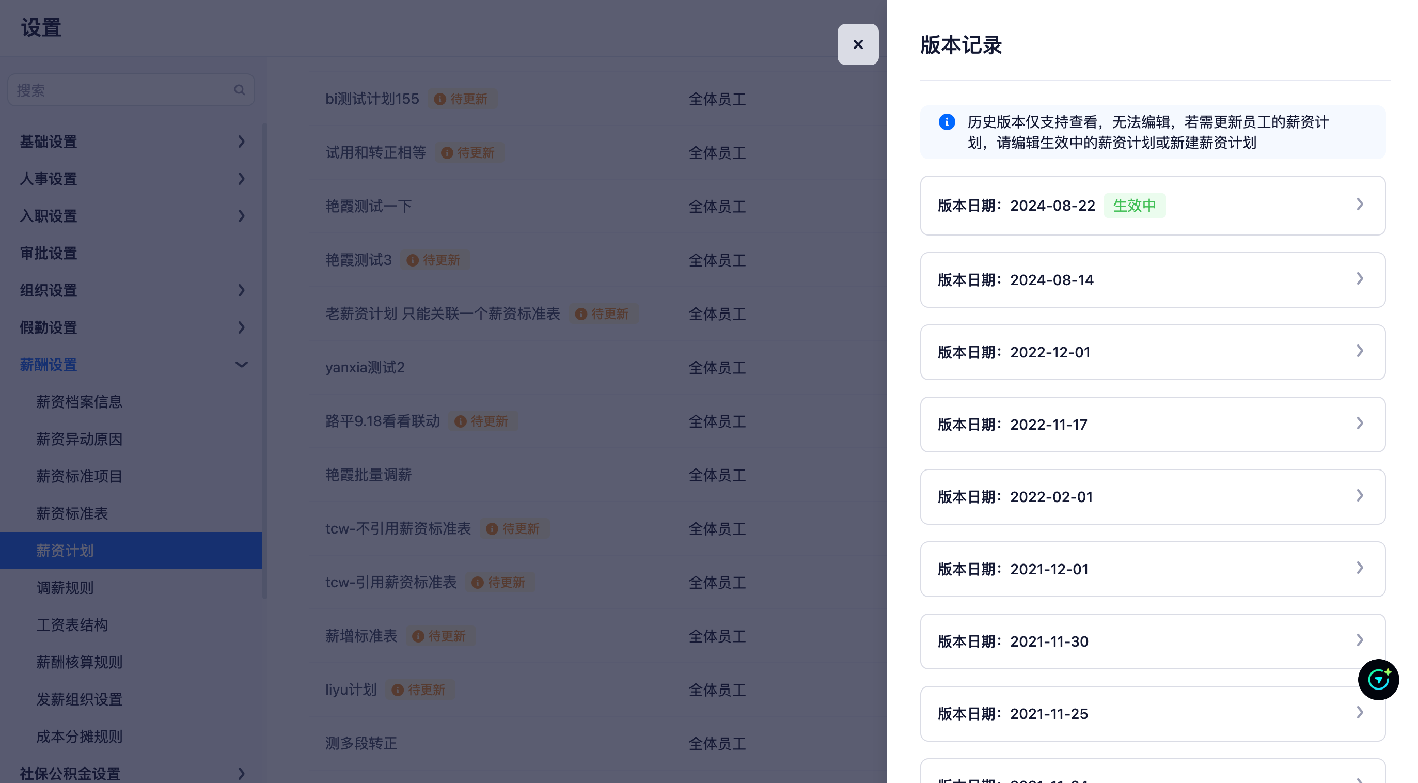Click the search magnifier icon

click(x=240, y=90)
